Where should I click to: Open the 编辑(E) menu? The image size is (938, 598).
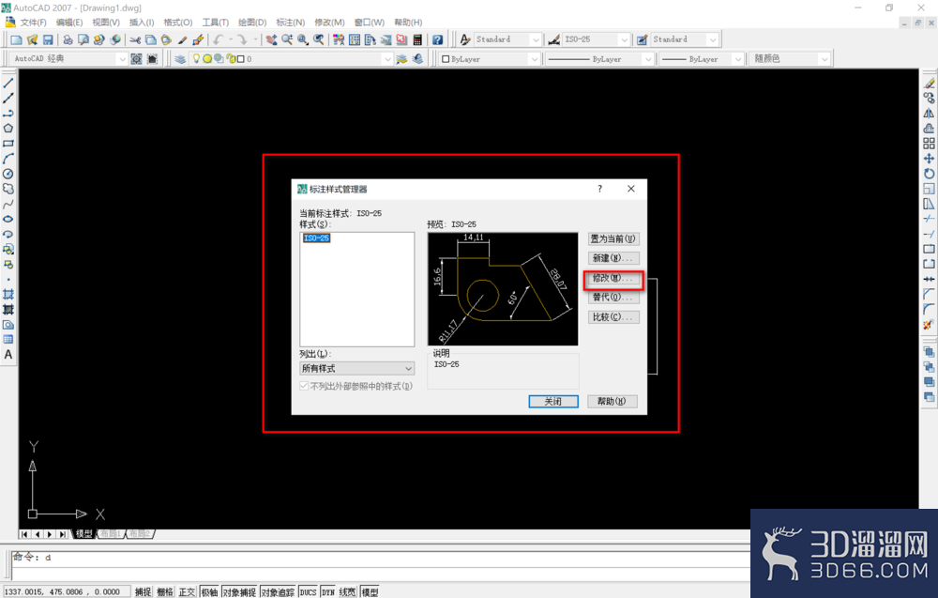pos(69,23)
